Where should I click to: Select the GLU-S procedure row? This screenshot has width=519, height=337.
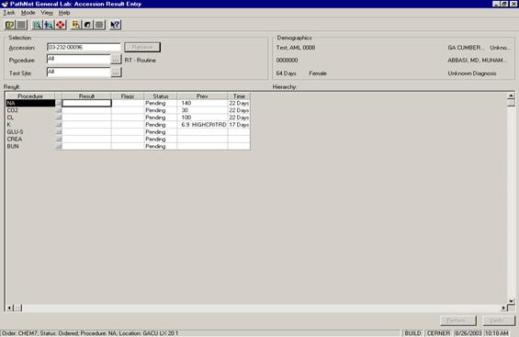(x=30, y=132)
